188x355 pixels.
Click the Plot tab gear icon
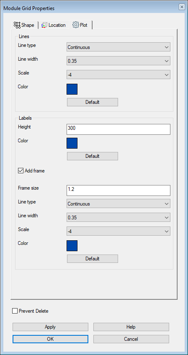[x=75, y=25]
